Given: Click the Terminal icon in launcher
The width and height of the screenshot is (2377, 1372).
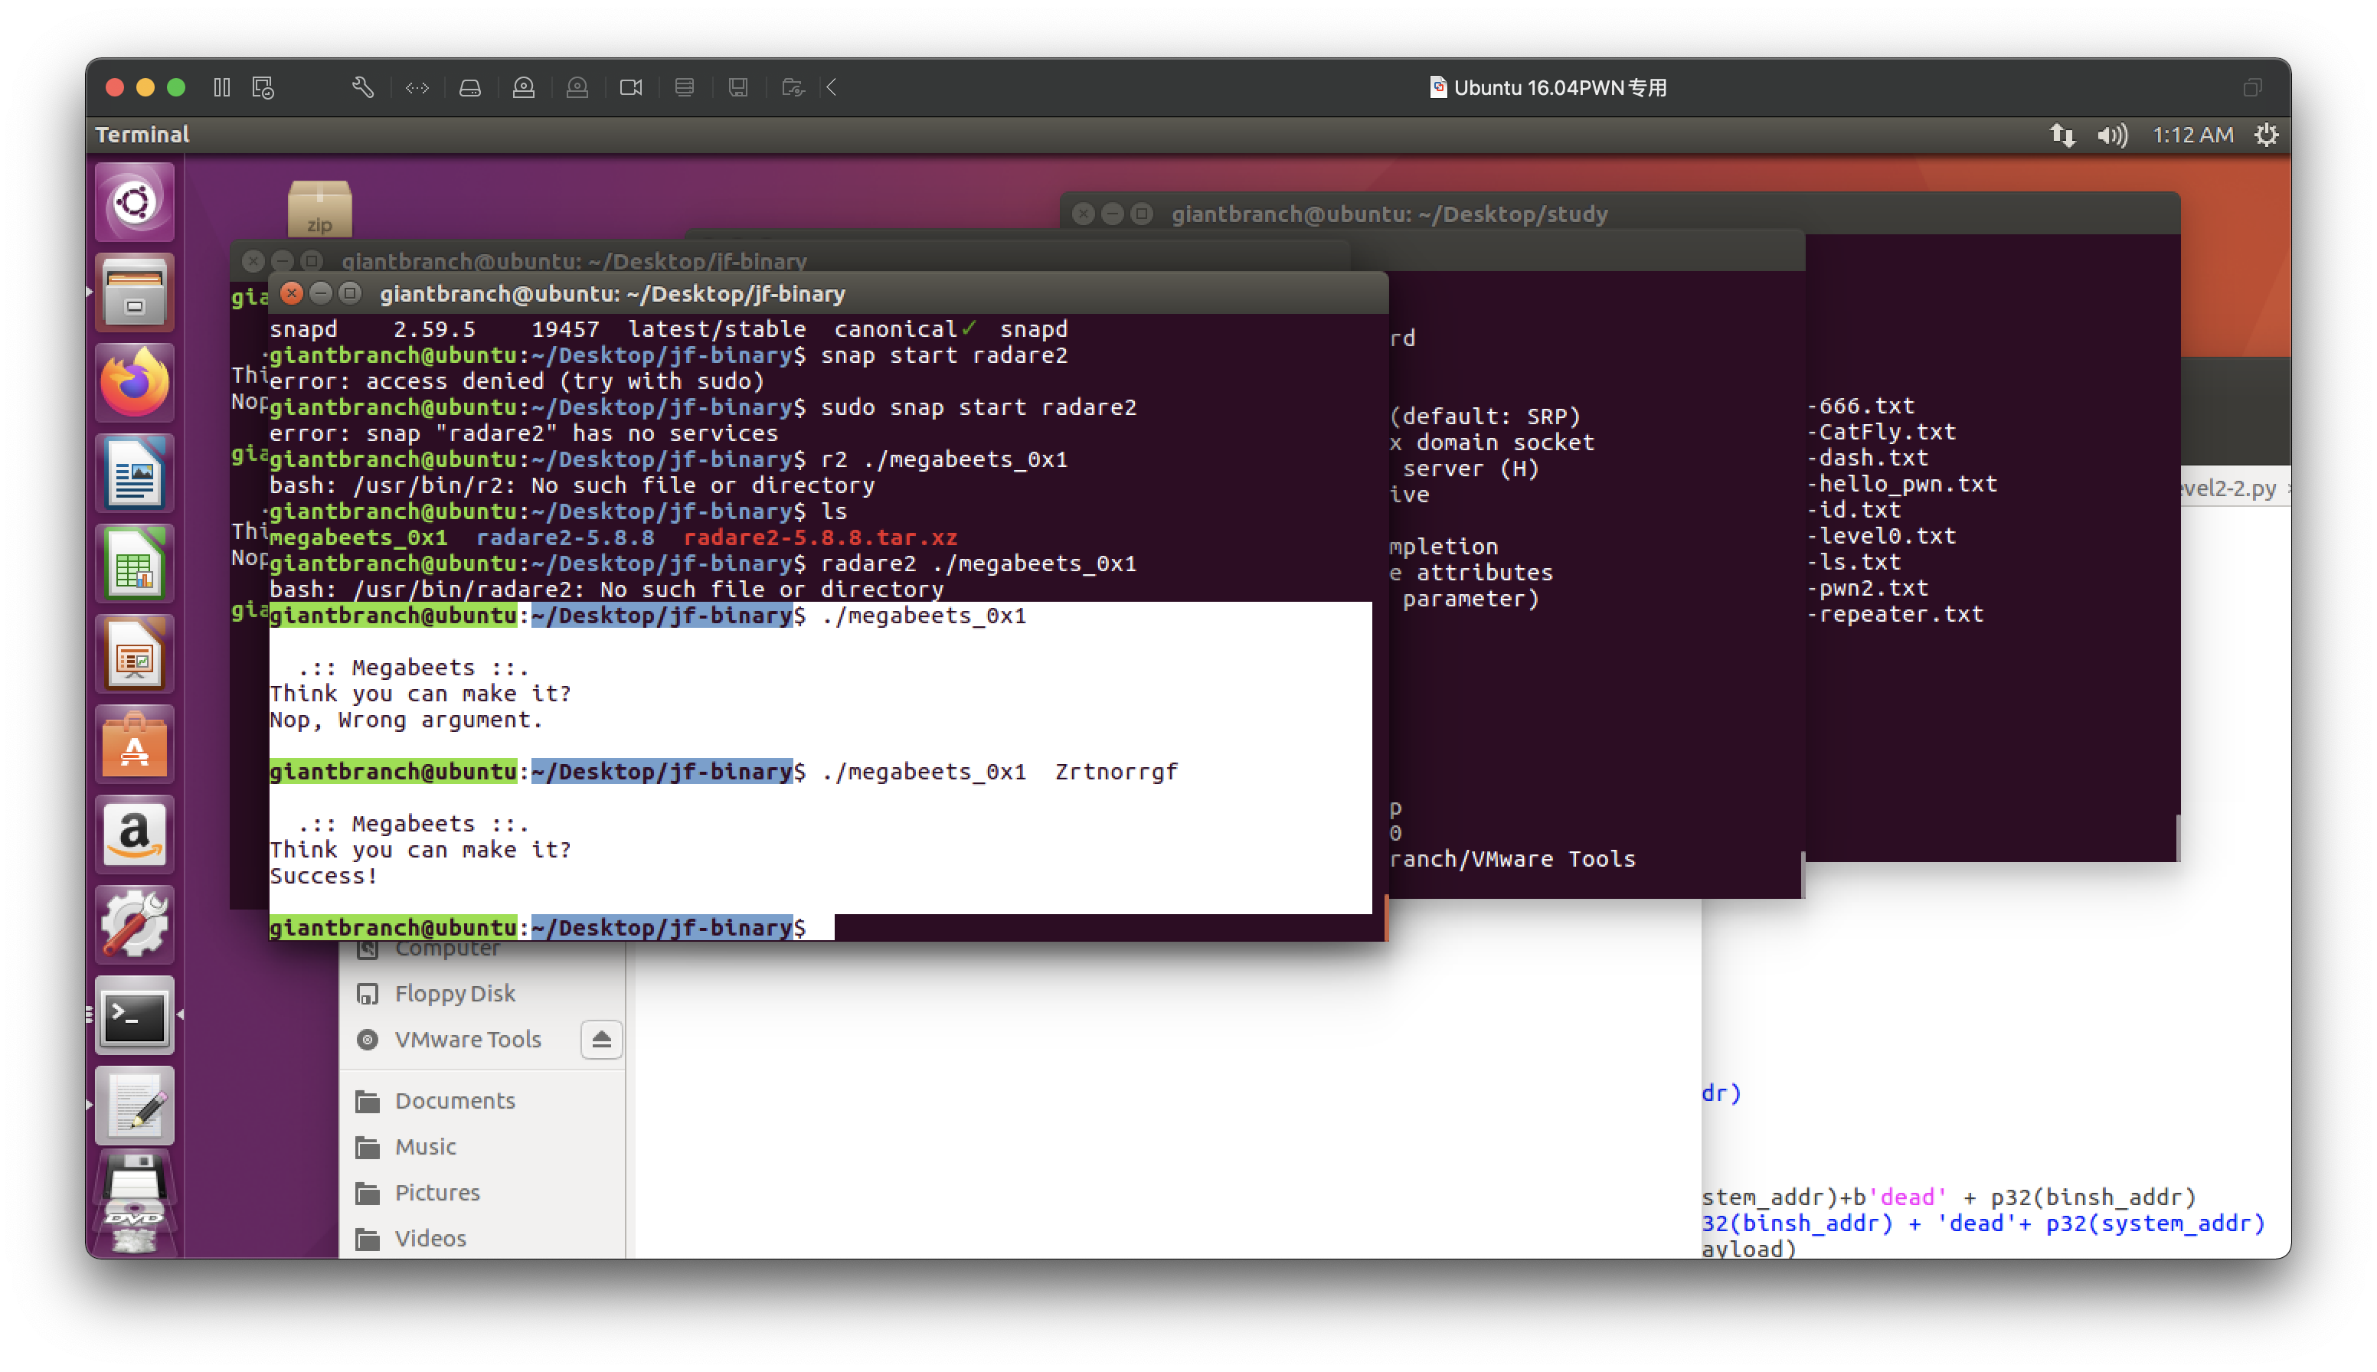Looking at the screenshot, I should [135, 1015].
